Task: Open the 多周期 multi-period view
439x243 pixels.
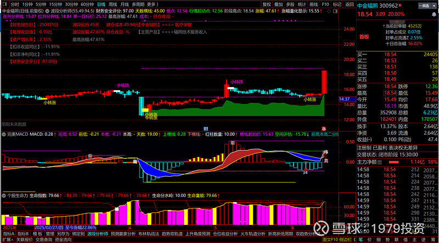Action: point(138,4)
